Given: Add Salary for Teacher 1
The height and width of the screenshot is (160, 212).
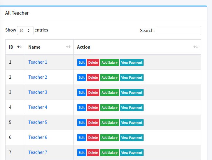Looking at the screenshot, I should pyautogui.click(x=110, y=62).
